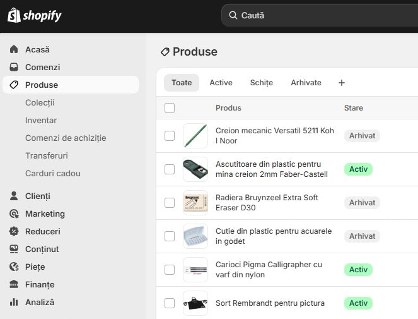Click the Conținut sidebar icon

tap(14, 249)
